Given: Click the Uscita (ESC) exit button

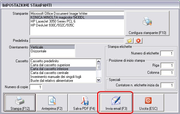Looking at the screenshot, I should [x=148, y=103].
